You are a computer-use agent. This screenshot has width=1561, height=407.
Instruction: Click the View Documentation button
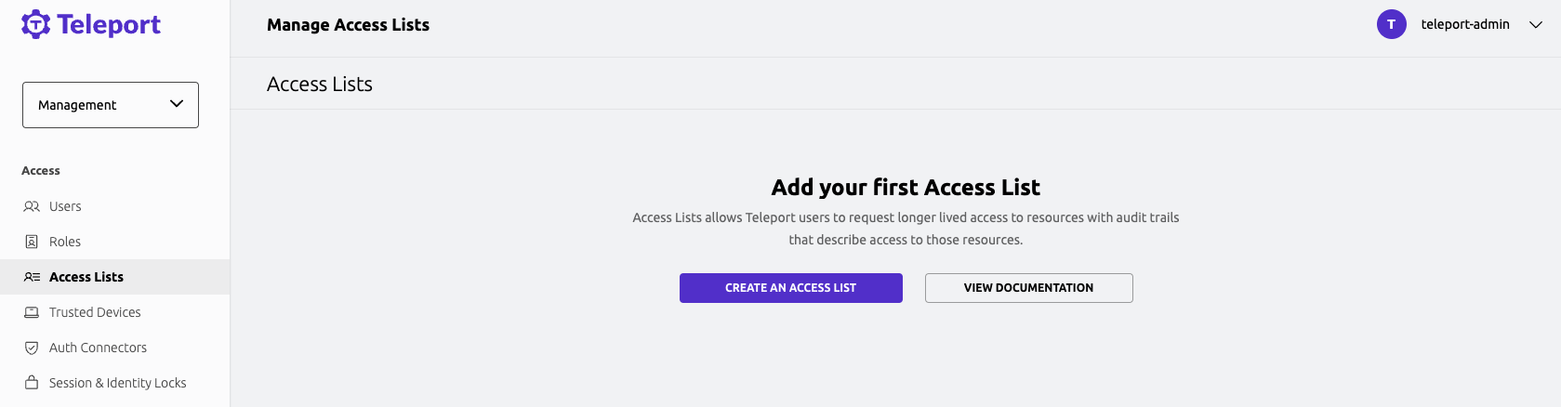tap(1028, 288)
